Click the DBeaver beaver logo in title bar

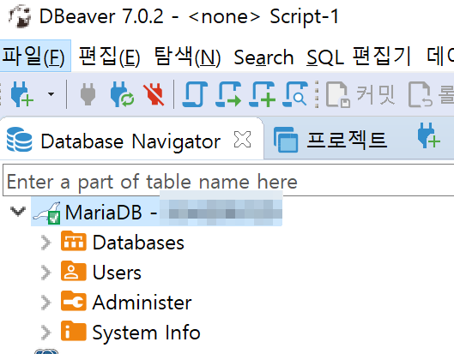(20, 16)
